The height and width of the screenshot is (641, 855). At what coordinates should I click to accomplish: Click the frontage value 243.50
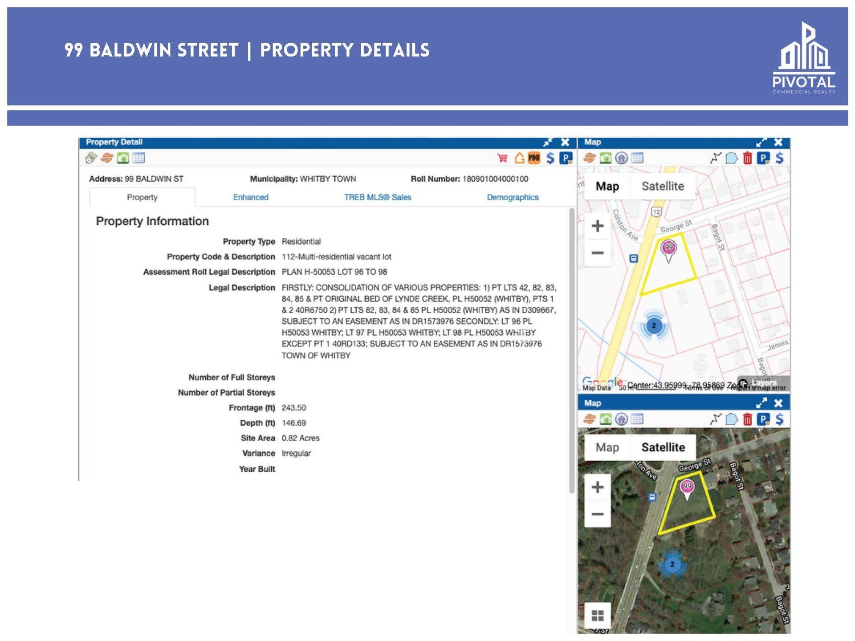click(x=294, y=408)
